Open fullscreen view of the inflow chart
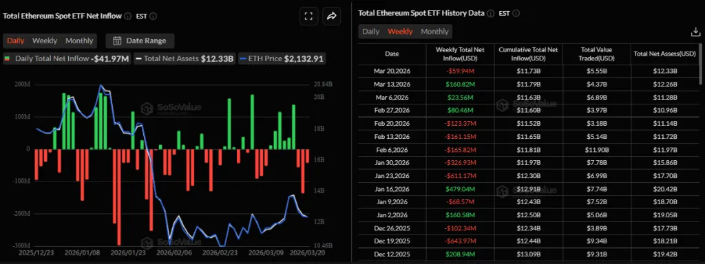The width and height of the screenshot is (705, 264). [308, 16]
